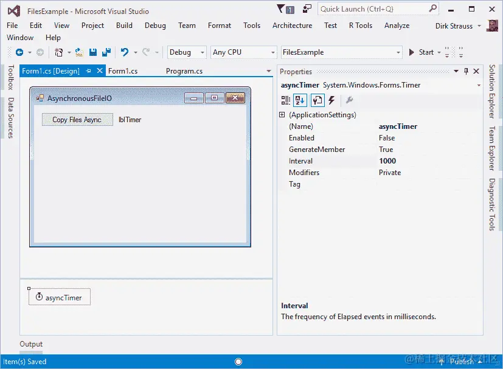
Task: Click the Navigate Backward arrow icon
Action: 19,52
